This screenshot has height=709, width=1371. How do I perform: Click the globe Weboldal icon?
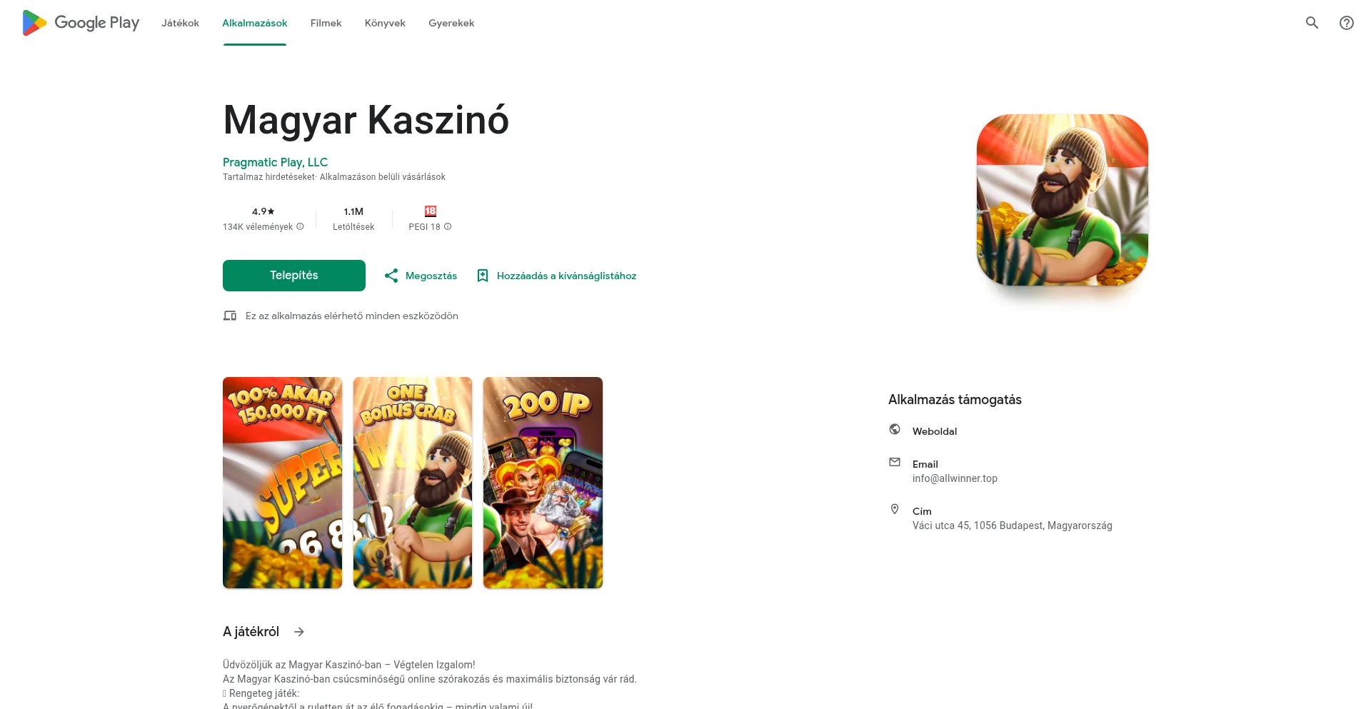895,429
